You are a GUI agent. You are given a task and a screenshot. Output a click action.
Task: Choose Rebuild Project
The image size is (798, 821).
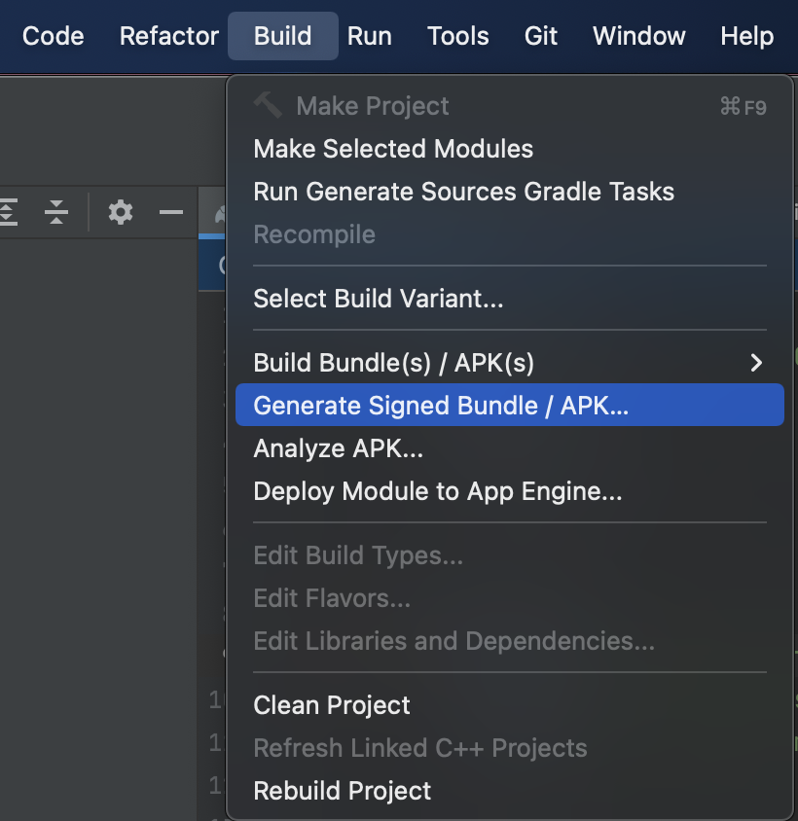(x=342, y=791)
